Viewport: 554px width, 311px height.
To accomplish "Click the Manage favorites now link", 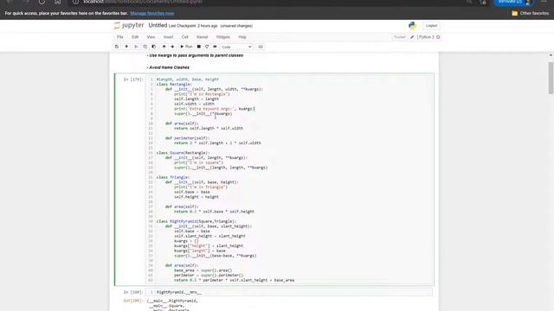I will 152,14.
